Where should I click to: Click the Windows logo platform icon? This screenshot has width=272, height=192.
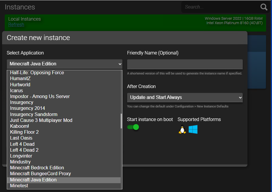pos(193,129)
